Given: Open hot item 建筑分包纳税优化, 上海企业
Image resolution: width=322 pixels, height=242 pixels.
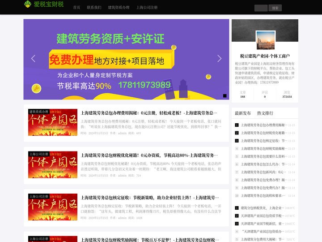Looking at the screenshot, I should [x=263, y=208].
